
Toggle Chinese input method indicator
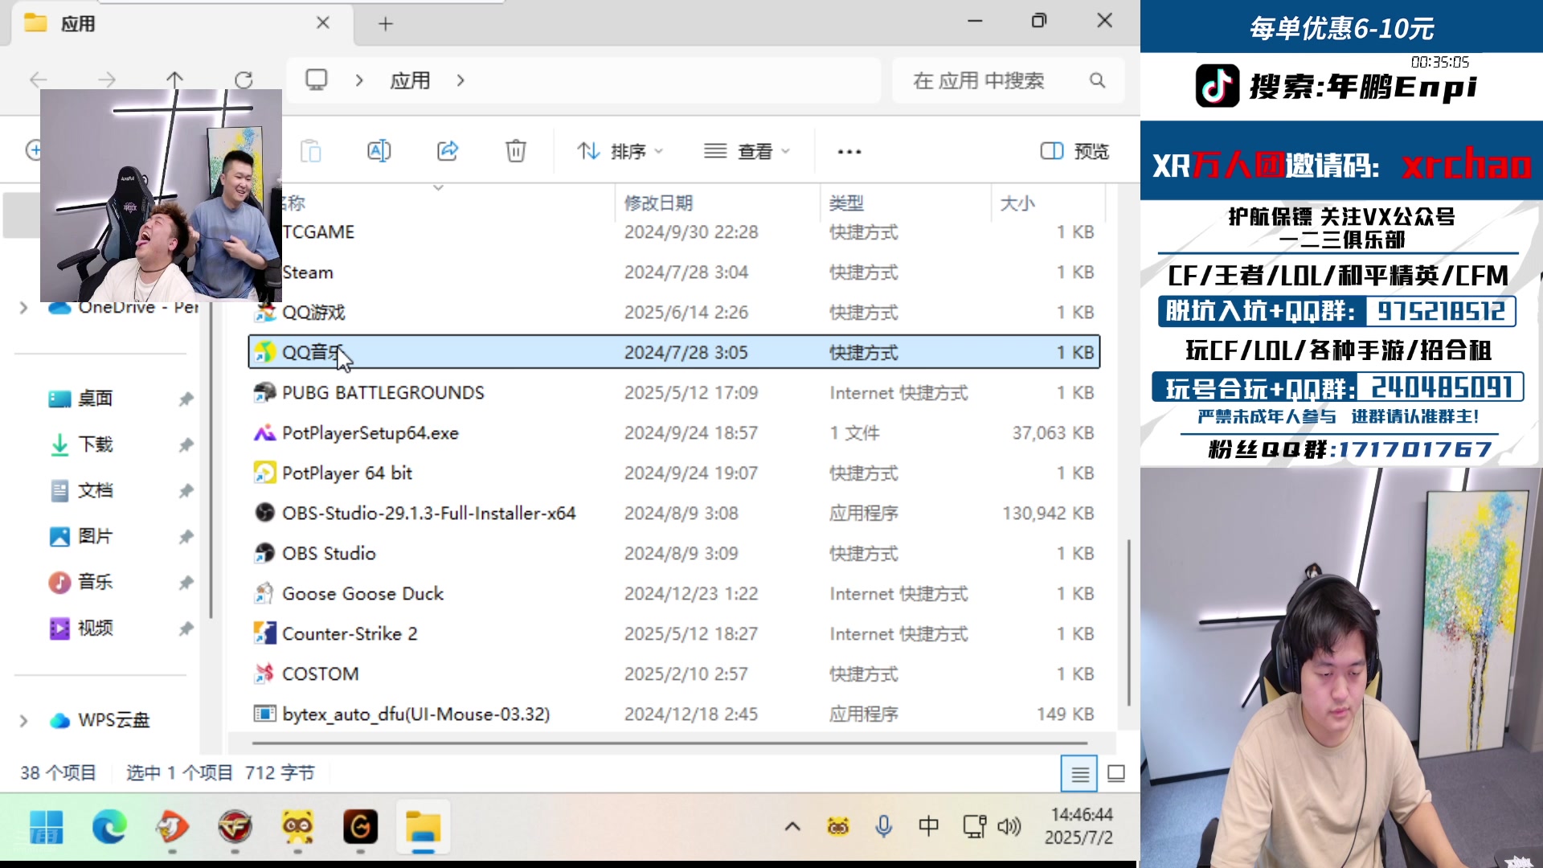click(928, 826)
